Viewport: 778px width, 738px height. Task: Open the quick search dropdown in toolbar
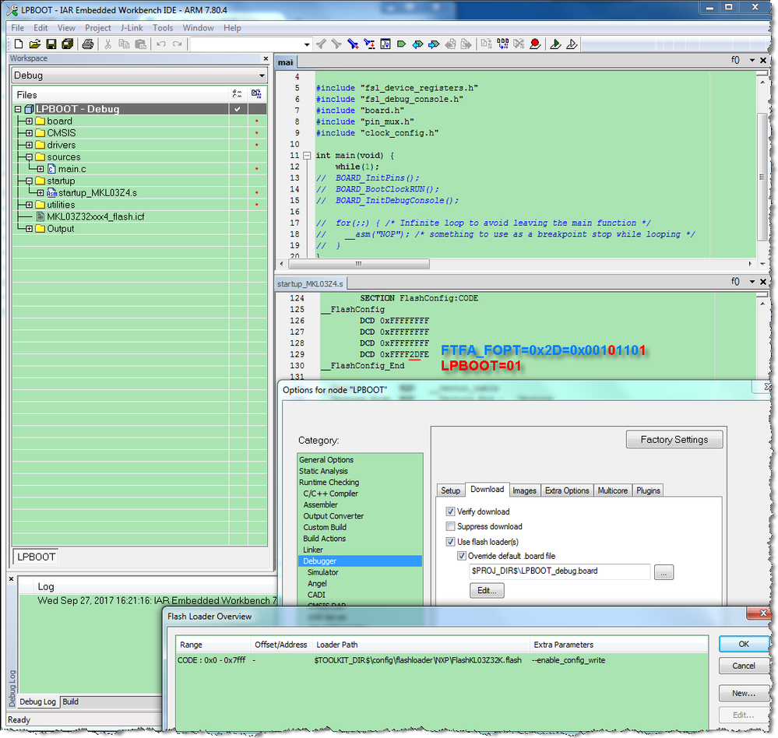307,44
